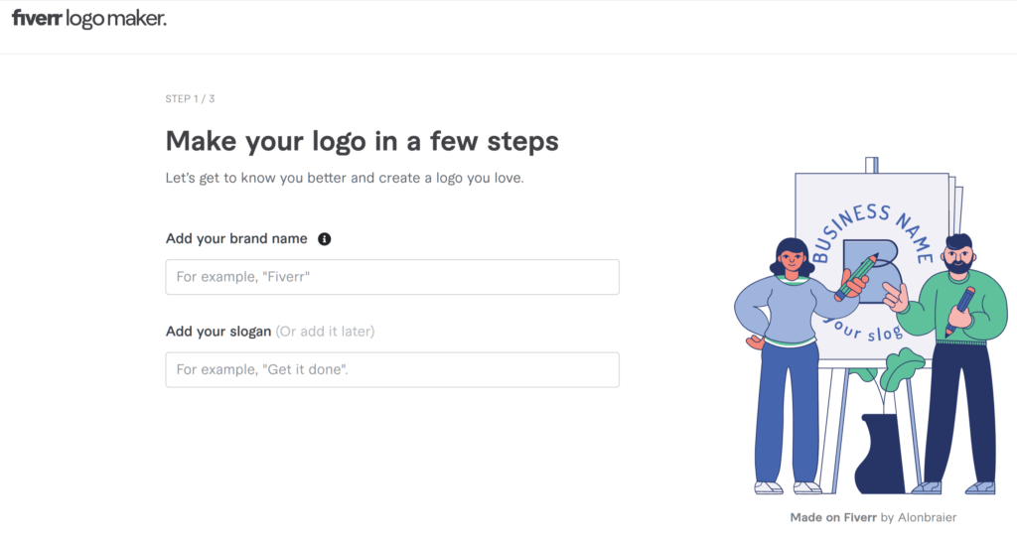This screenshot has width=1017, height=545.
Task: Click the curved "your slog" text on canvas
Action: coord(863,330)
